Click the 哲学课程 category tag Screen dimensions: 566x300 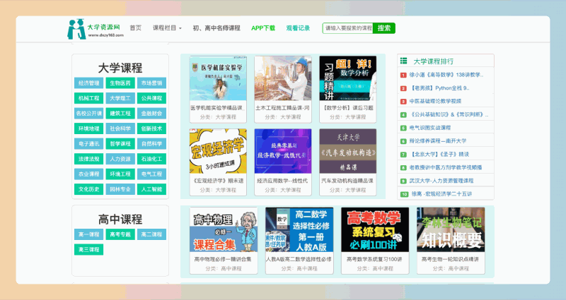(x=120, y=143)
